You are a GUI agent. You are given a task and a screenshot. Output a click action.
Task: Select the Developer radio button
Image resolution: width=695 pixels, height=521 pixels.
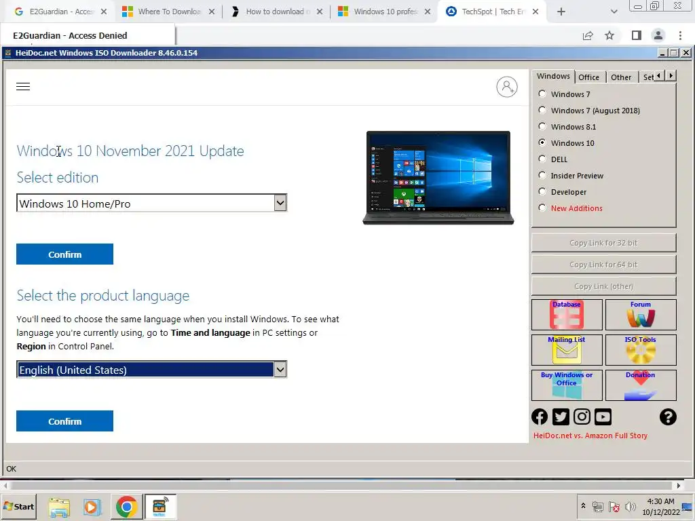point(542,191)
